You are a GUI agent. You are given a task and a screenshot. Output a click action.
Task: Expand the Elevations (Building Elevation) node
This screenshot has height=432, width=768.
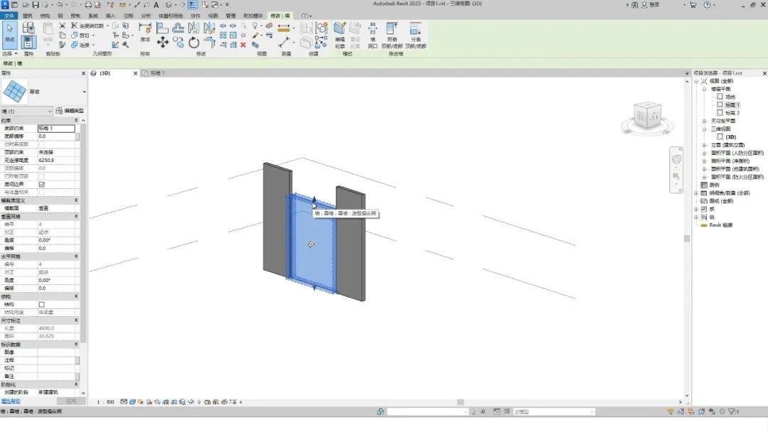point(704,145)
